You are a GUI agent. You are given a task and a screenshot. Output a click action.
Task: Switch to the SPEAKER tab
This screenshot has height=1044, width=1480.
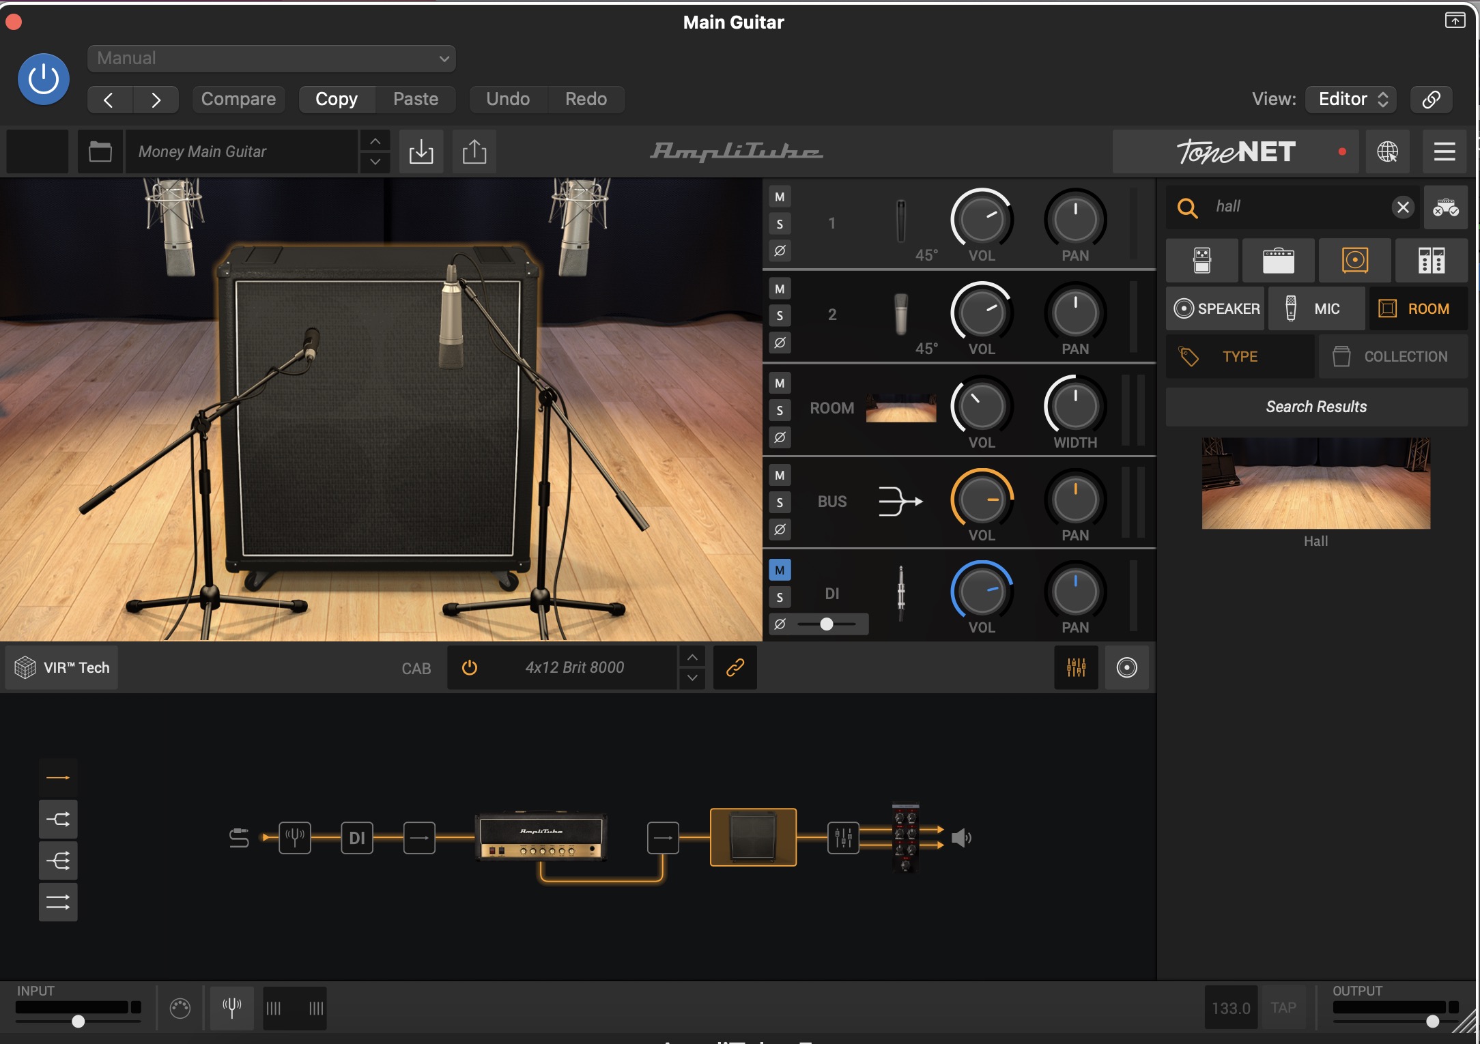1216,309
